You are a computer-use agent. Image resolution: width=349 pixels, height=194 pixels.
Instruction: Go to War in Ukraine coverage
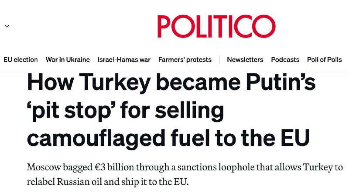click(68, 59)
